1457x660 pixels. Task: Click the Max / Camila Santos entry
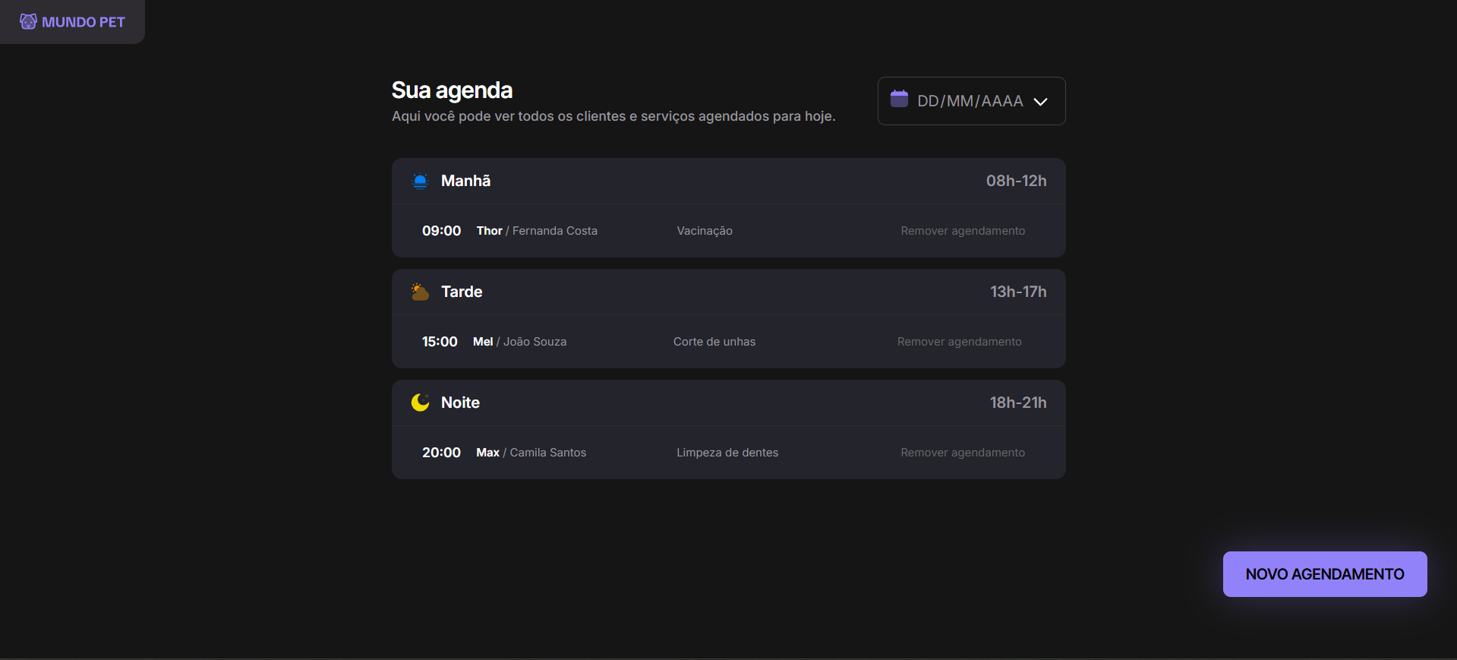point(531,453)
